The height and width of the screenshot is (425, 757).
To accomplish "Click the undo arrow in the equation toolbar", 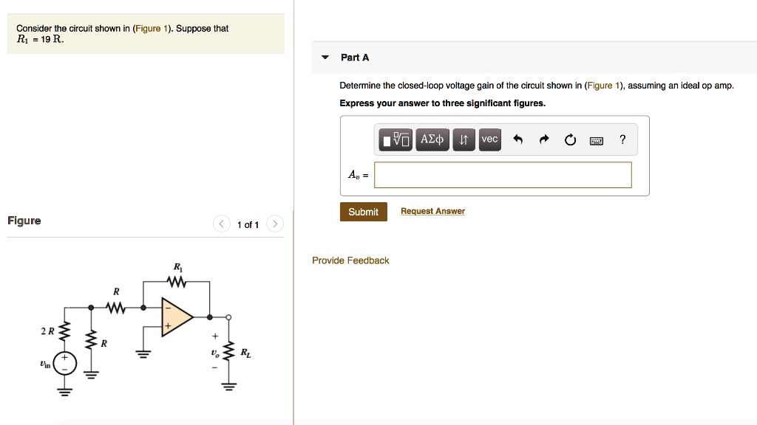I will pos(518,139).
